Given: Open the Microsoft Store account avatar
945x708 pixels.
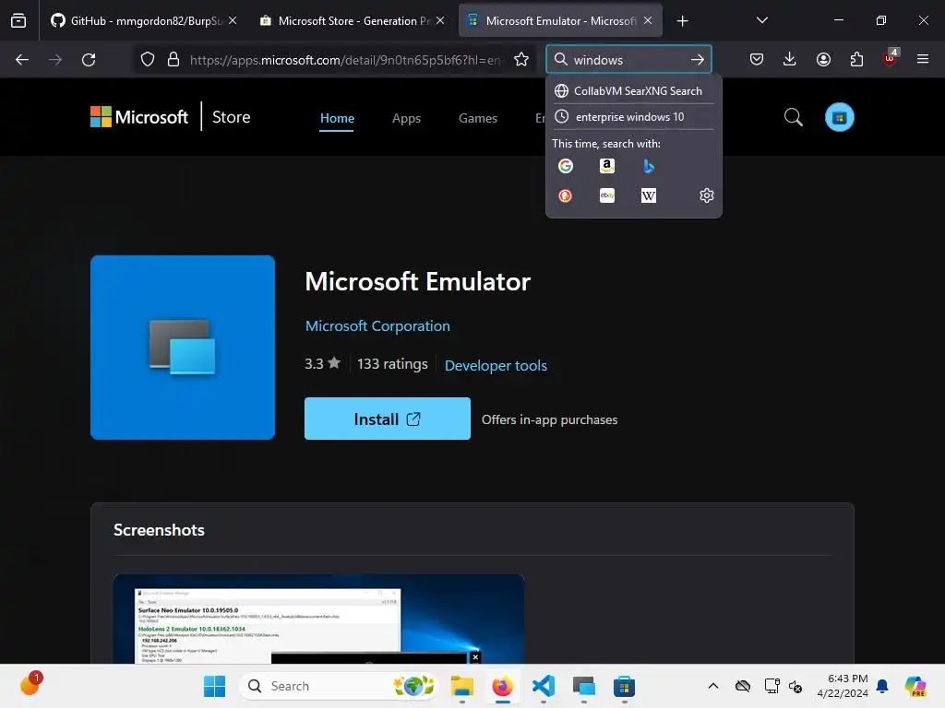Looking at the screenshot, I should pyautogui.click(x=840, y=117).
